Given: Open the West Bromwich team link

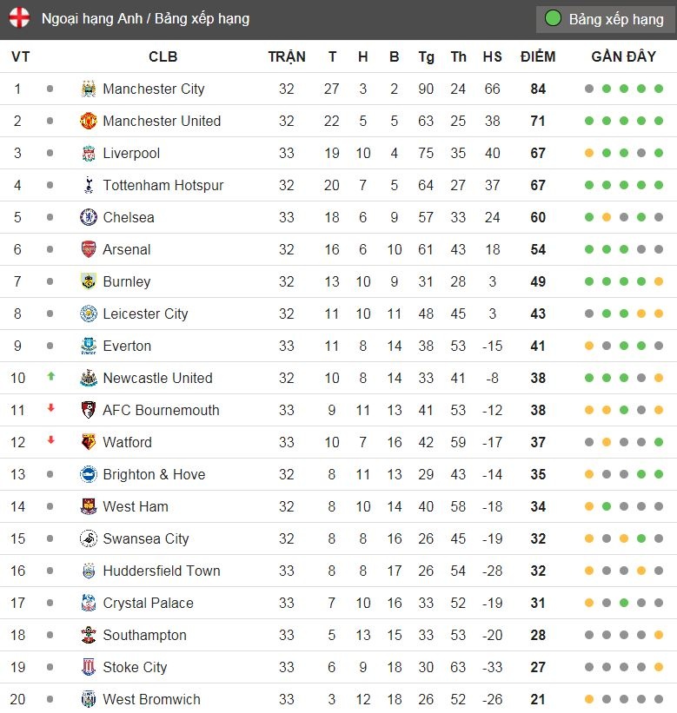Looking at the screenshot, I should coord(151,699).
